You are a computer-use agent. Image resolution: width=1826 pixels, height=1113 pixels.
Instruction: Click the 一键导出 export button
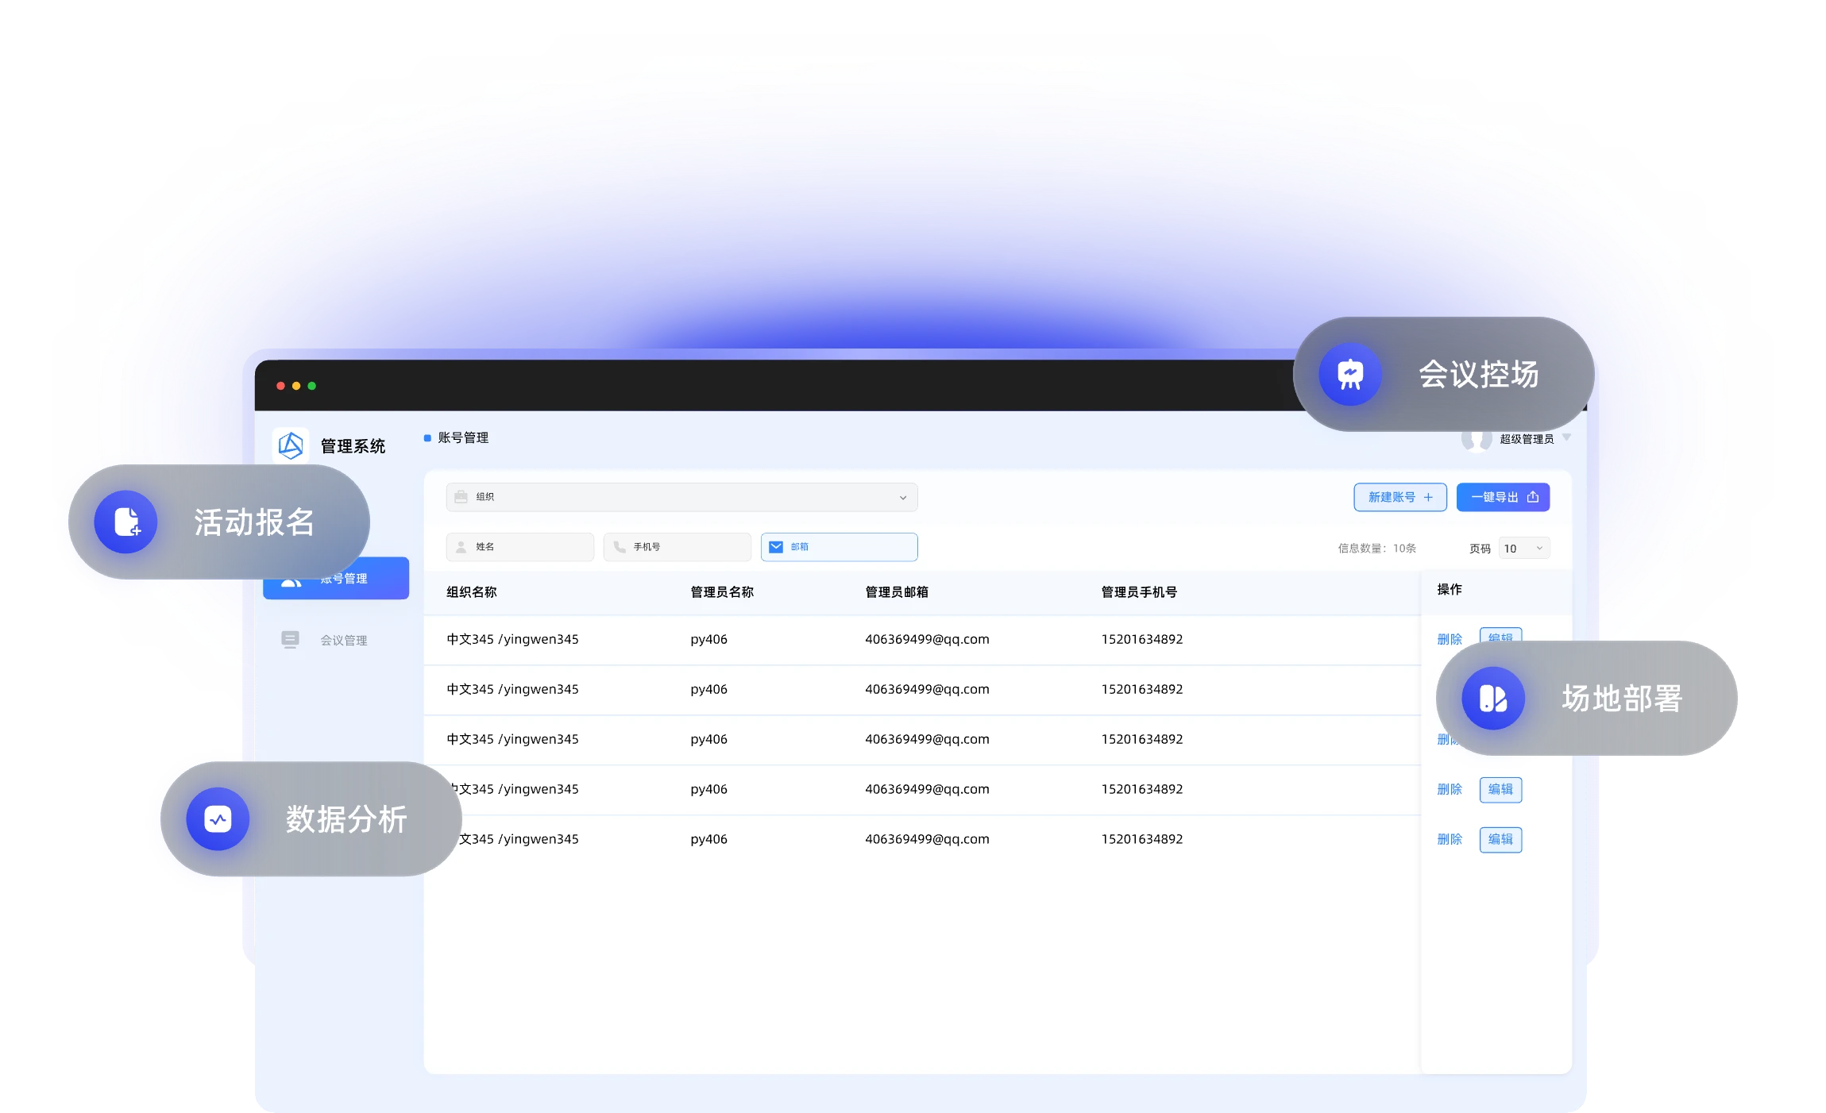click(x=1503, y=497)
